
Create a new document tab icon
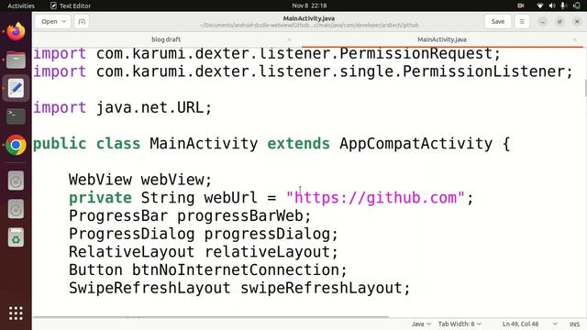point(82,22)
